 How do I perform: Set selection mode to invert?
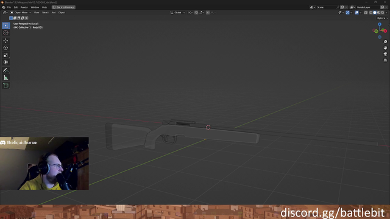(x=23, y=18)
